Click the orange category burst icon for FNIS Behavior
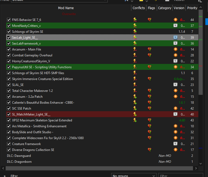 tap(176, 20)
